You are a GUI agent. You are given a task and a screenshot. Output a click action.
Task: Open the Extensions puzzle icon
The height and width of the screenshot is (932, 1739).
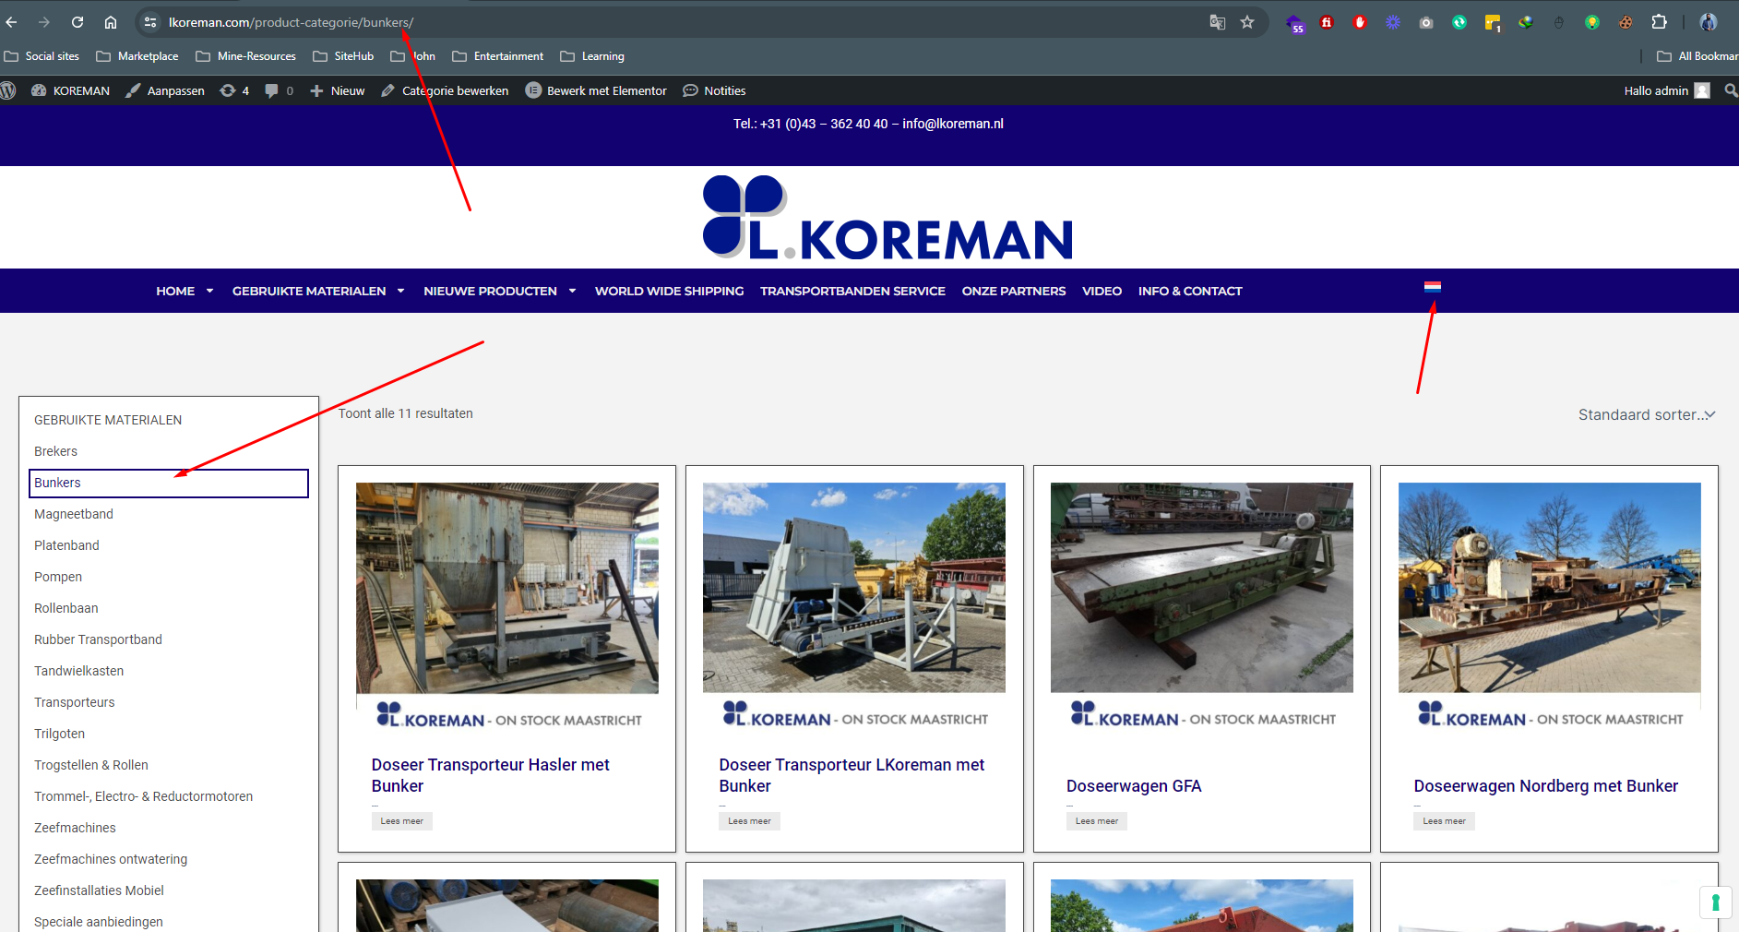[x=1659, y=22]
